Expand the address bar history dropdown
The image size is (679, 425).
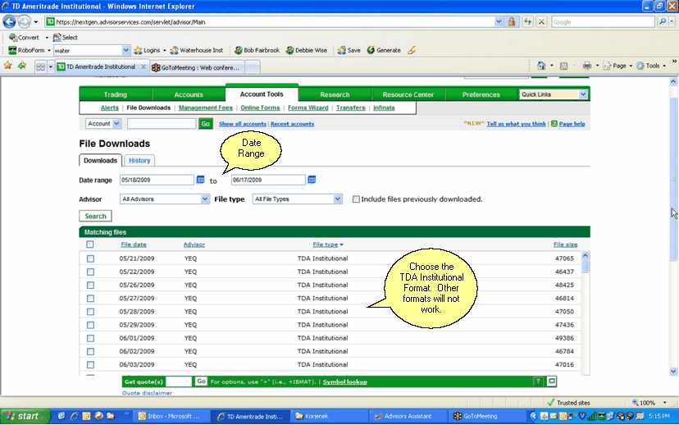point(499,21)
